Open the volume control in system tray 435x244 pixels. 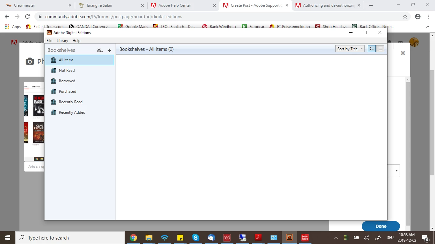point(367,238)
